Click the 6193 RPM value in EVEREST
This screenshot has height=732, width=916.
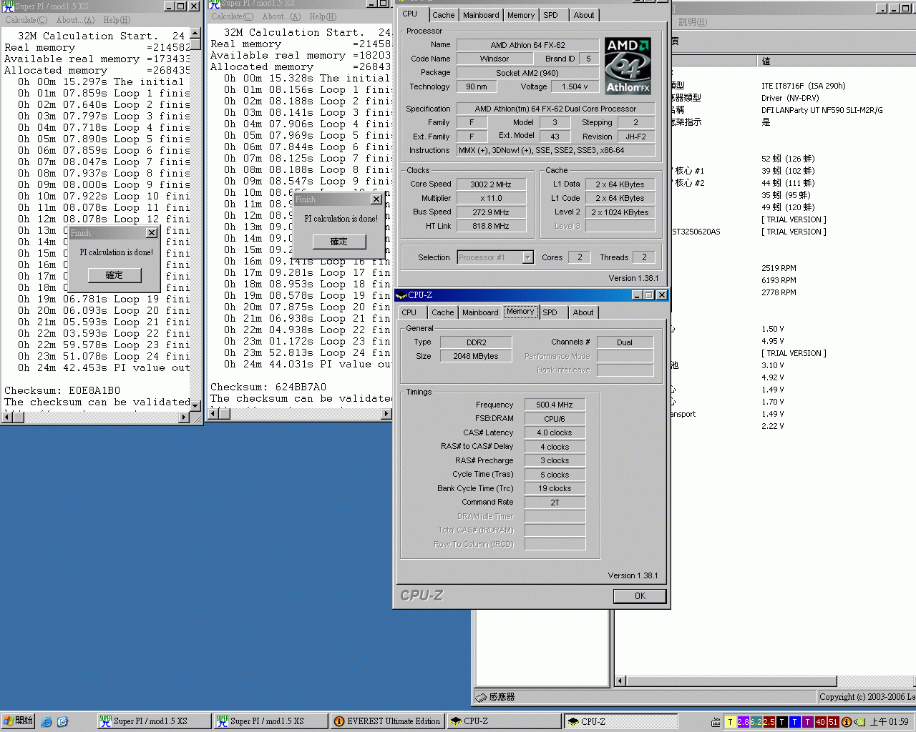pos(779,280)
